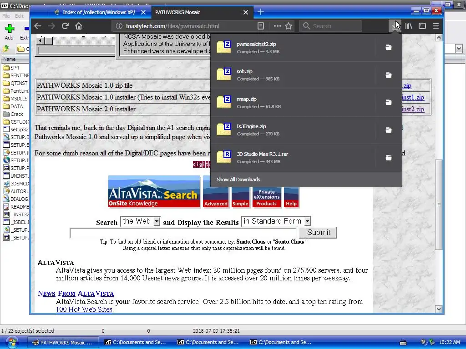Click the page scrollbar down arrow
466x349 pixels.
pyautogui.click(x=439, y=309)
